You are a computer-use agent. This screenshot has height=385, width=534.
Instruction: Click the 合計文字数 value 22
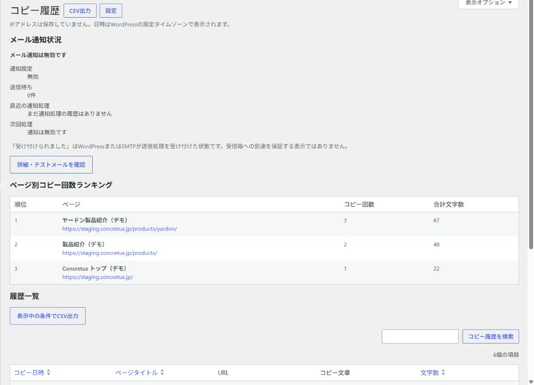(437, 268)
